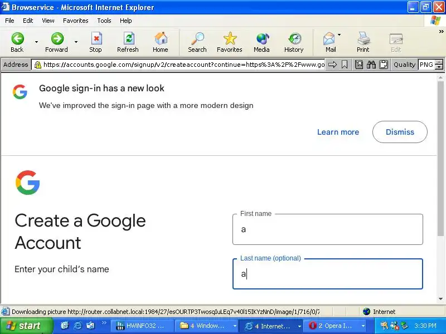Open the bookmarks book icon
Image resolution: width=446 pixels, height=334 pixels.
click(x=359, y=65)
